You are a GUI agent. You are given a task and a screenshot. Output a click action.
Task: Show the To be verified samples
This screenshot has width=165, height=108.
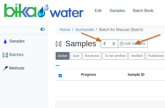click(115, 56)
